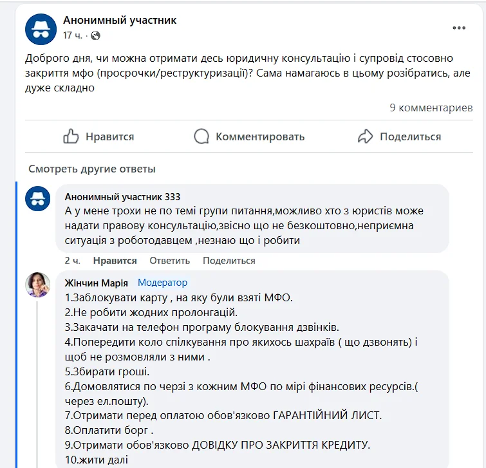Click the Модератор badge

click(163, 283)
